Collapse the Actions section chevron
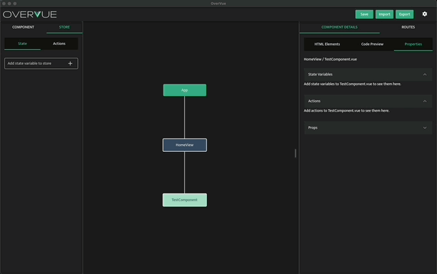Viewport: 437px width, 274px height. [x=424, y=101]
